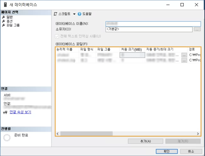Open the 스크립트 dropdown arrow
The height and width of the screenshot is (156, 205).
pos(74,14)
